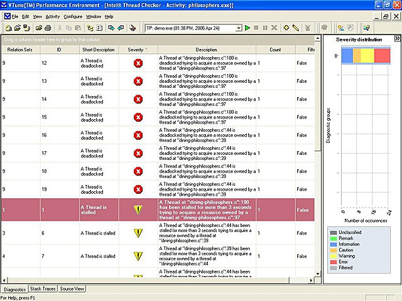Image resolution: width=402 pixels, height=301 pixels.
Task: Click the grey X cancel activity icon
Action: [274, 28]
